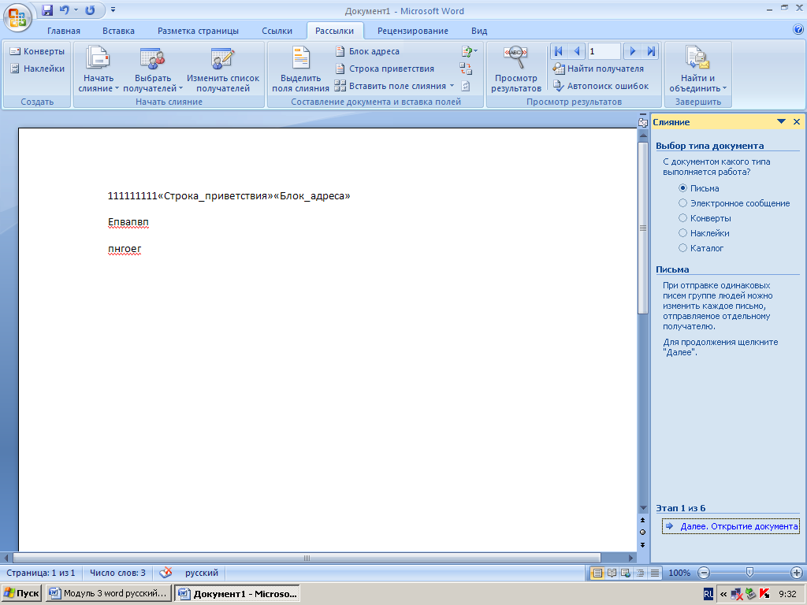
Task: Switch to print layout view
Action: [597, 573]
